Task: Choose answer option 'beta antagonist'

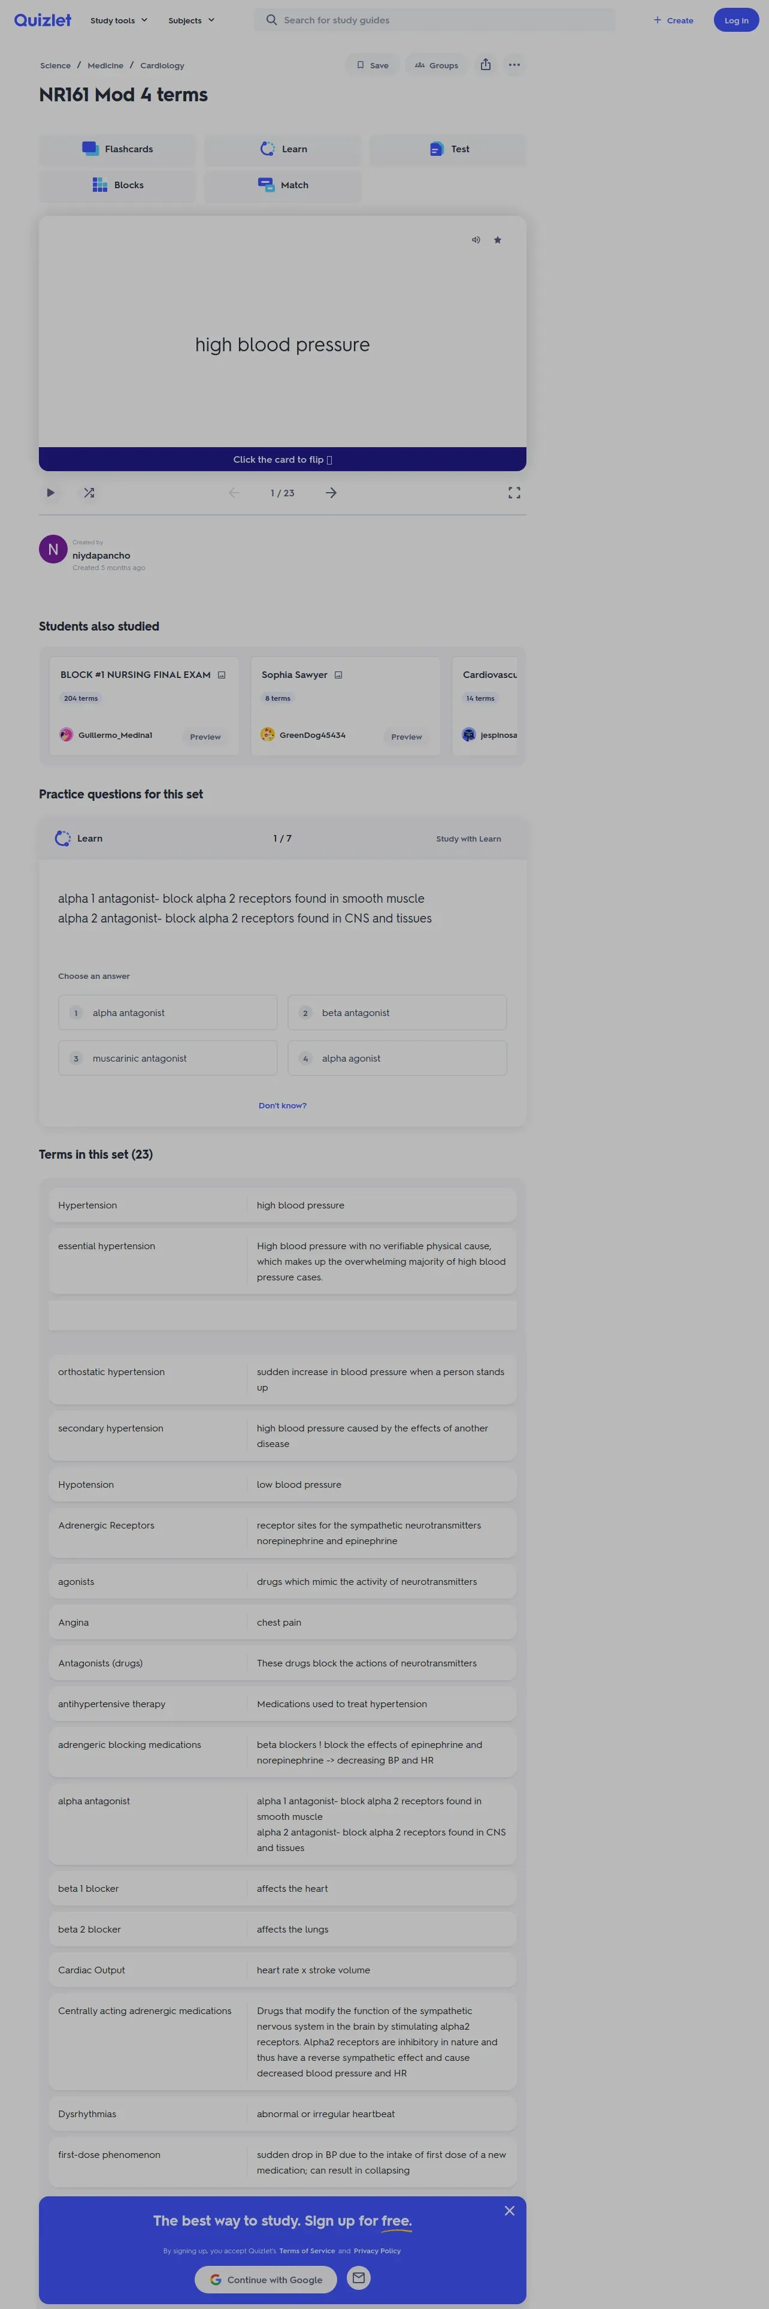Action: pos(396,1013)
